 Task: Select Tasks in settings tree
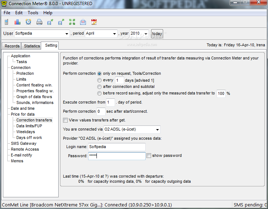pos(21,62)
